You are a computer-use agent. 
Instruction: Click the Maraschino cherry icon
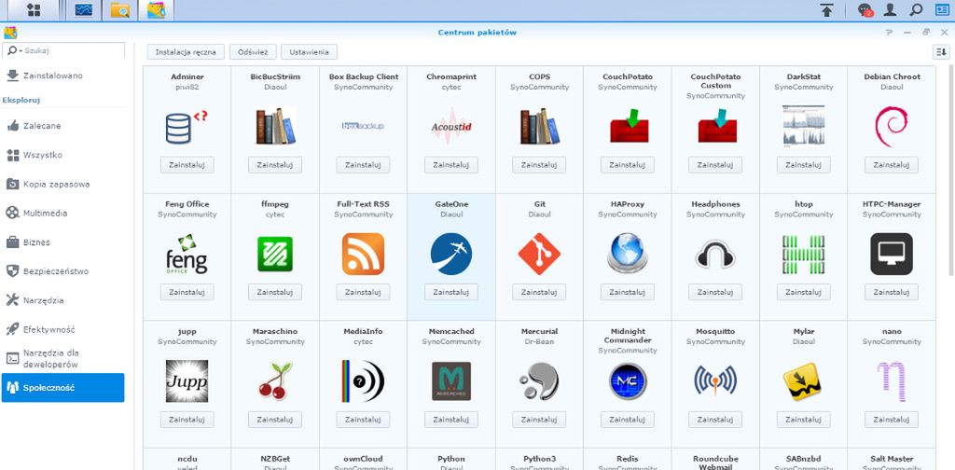(x=275, y=381)
